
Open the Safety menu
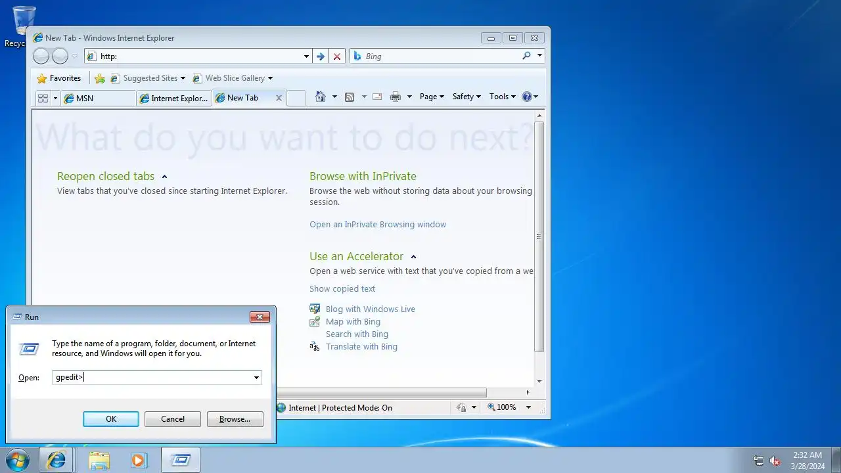[x=466, y=97]
